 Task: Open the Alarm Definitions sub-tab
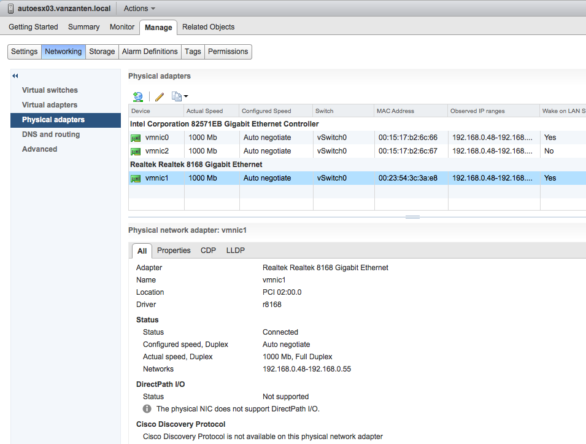click(150, 52)
